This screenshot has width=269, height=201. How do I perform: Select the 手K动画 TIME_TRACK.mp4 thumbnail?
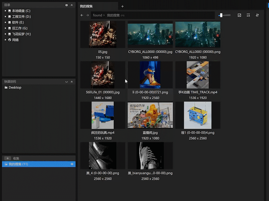coord(198,75)
